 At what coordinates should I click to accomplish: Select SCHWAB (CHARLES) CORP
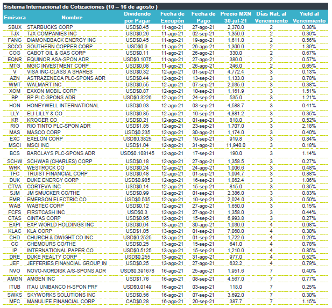pyautogui.click(x=60, y=162)
